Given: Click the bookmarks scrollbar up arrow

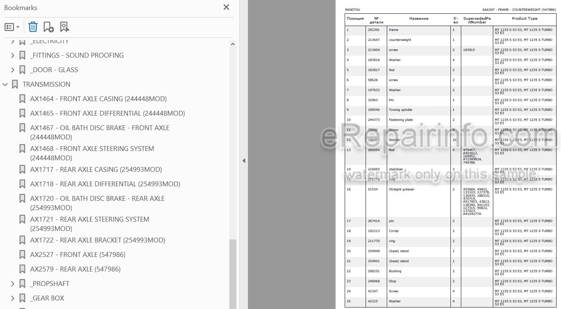Looking at the screenshot, I should pos(233,44).
